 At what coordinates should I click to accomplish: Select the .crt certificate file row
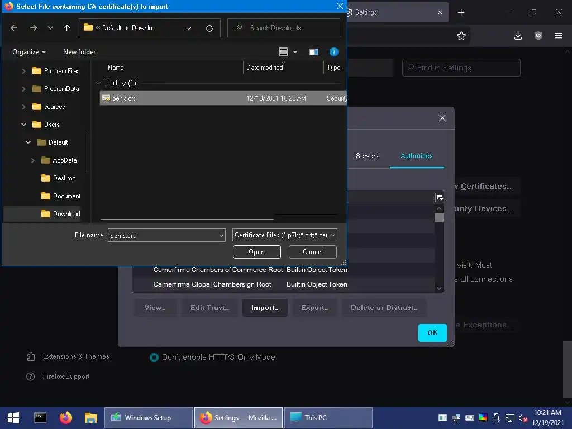(x=223, y=98)
